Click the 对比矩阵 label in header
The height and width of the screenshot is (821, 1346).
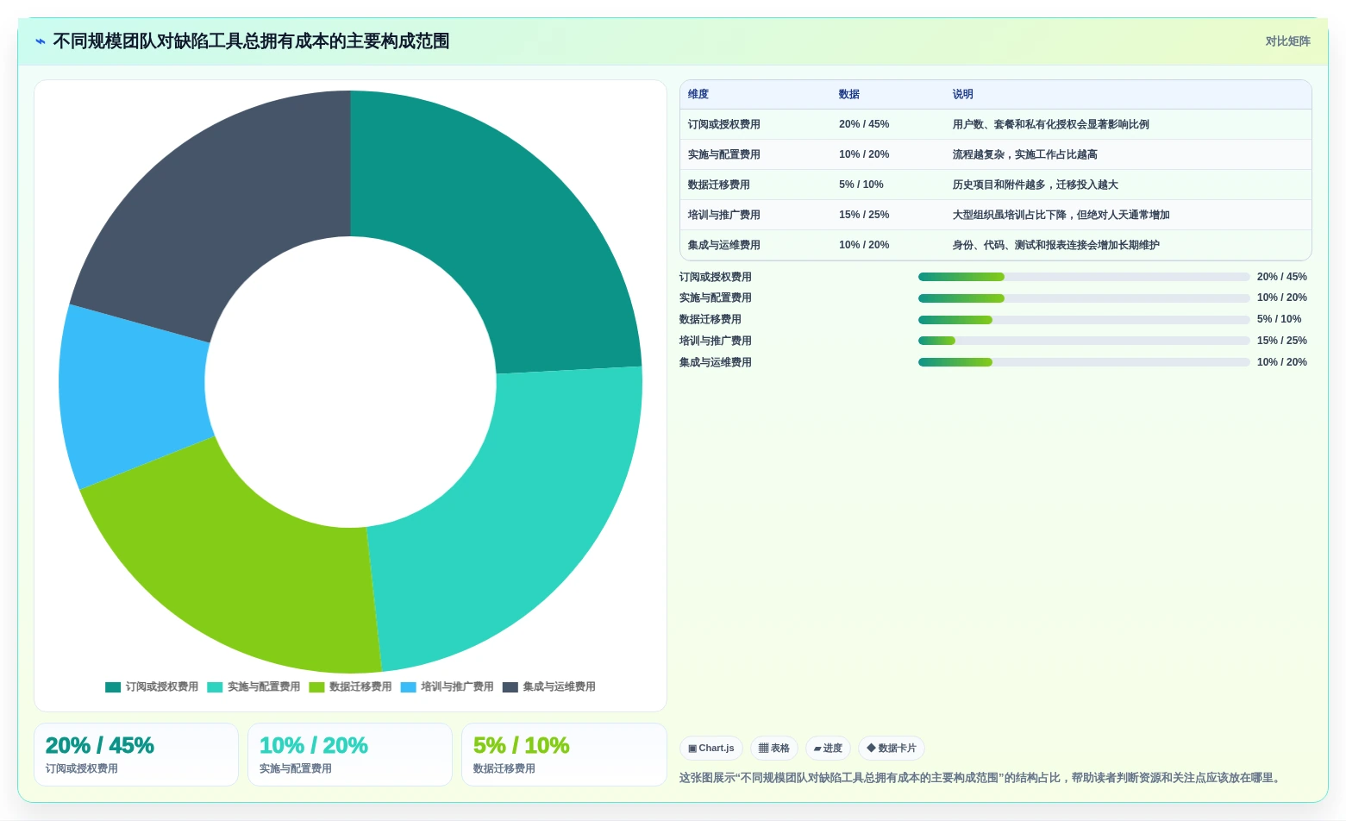1287,41
